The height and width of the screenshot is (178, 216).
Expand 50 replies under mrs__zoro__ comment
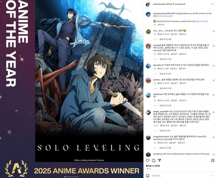coord(165,39)
